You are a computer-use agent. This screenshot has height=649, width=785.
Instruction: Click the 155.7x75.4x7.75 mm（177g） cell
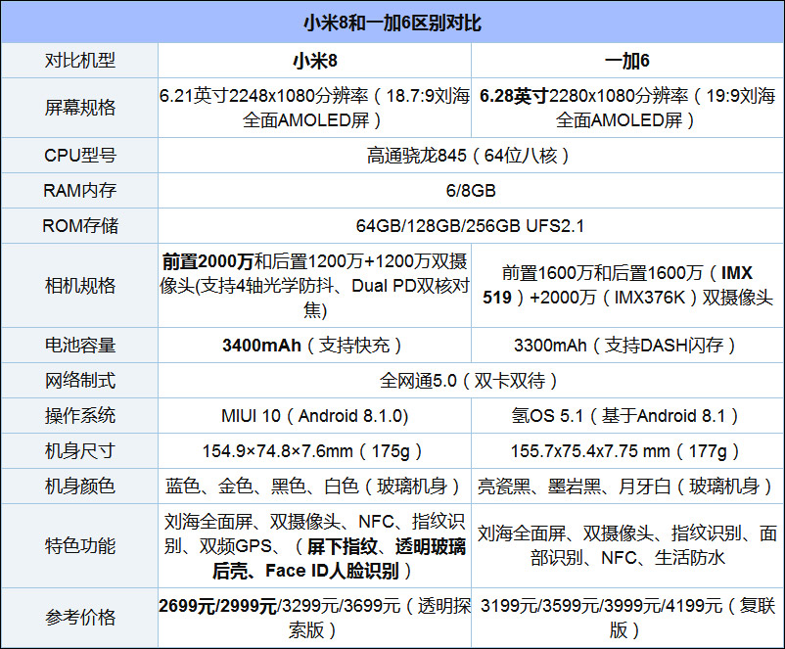tap(627, 450)
